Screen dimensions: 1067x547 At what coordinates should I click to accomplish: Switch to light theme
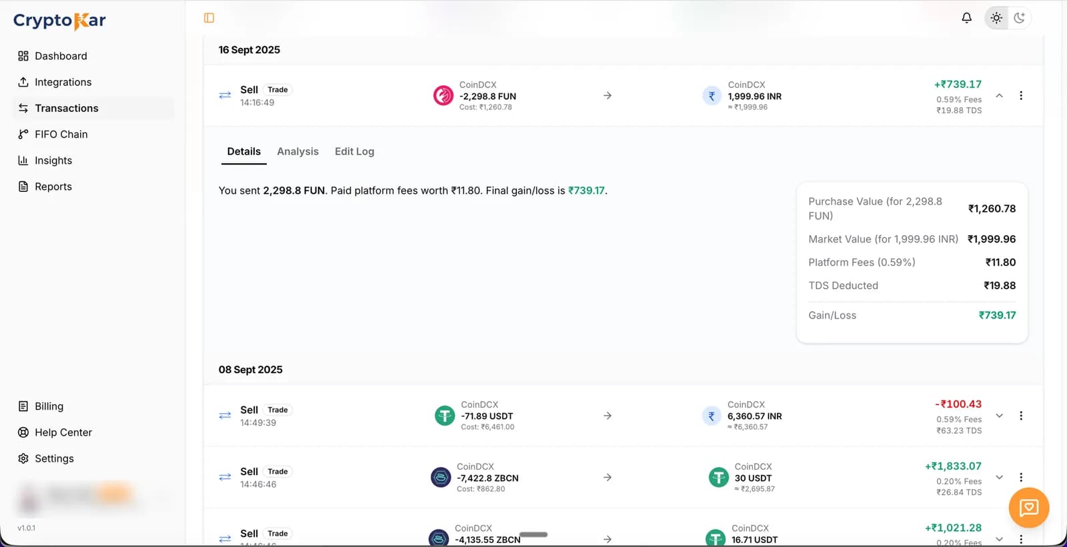point(996,18)
